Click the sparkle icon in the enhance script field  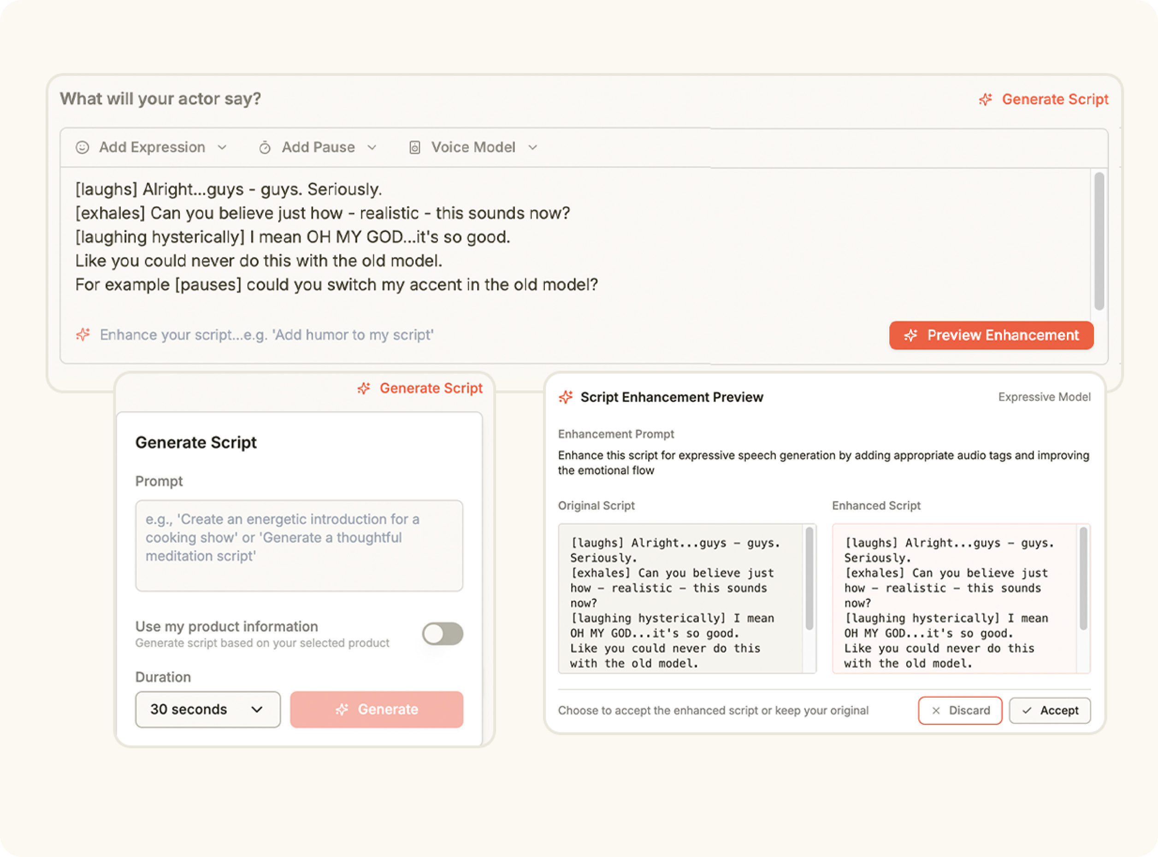83,335
